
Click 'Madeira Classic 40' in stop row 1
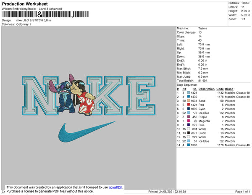point(237,93)
